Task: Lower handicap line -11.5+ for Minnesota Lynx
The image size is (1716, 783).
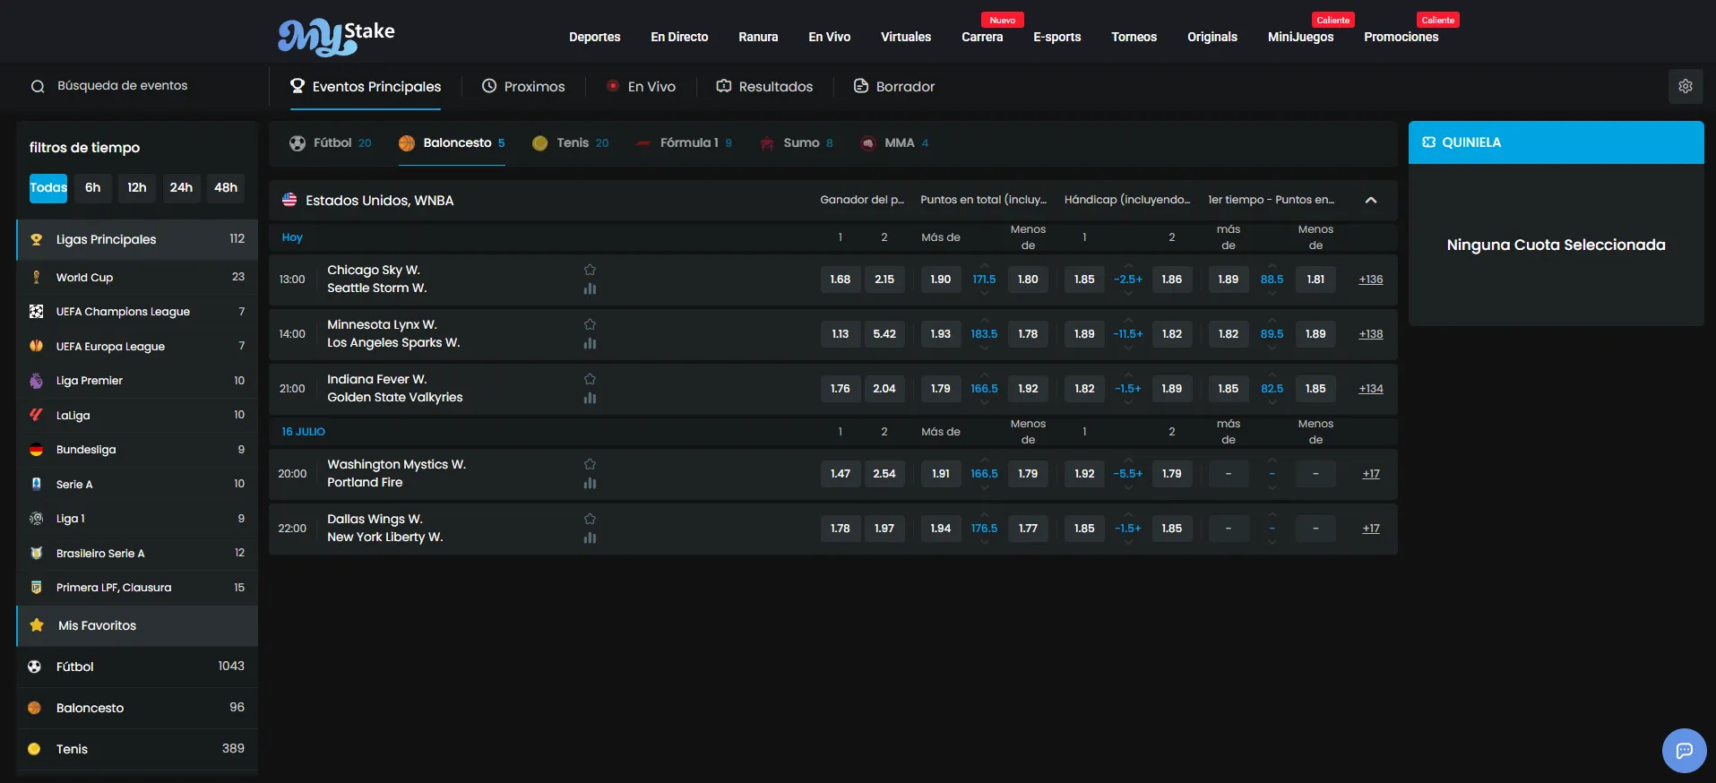Action: click(x=1128, y=348)
